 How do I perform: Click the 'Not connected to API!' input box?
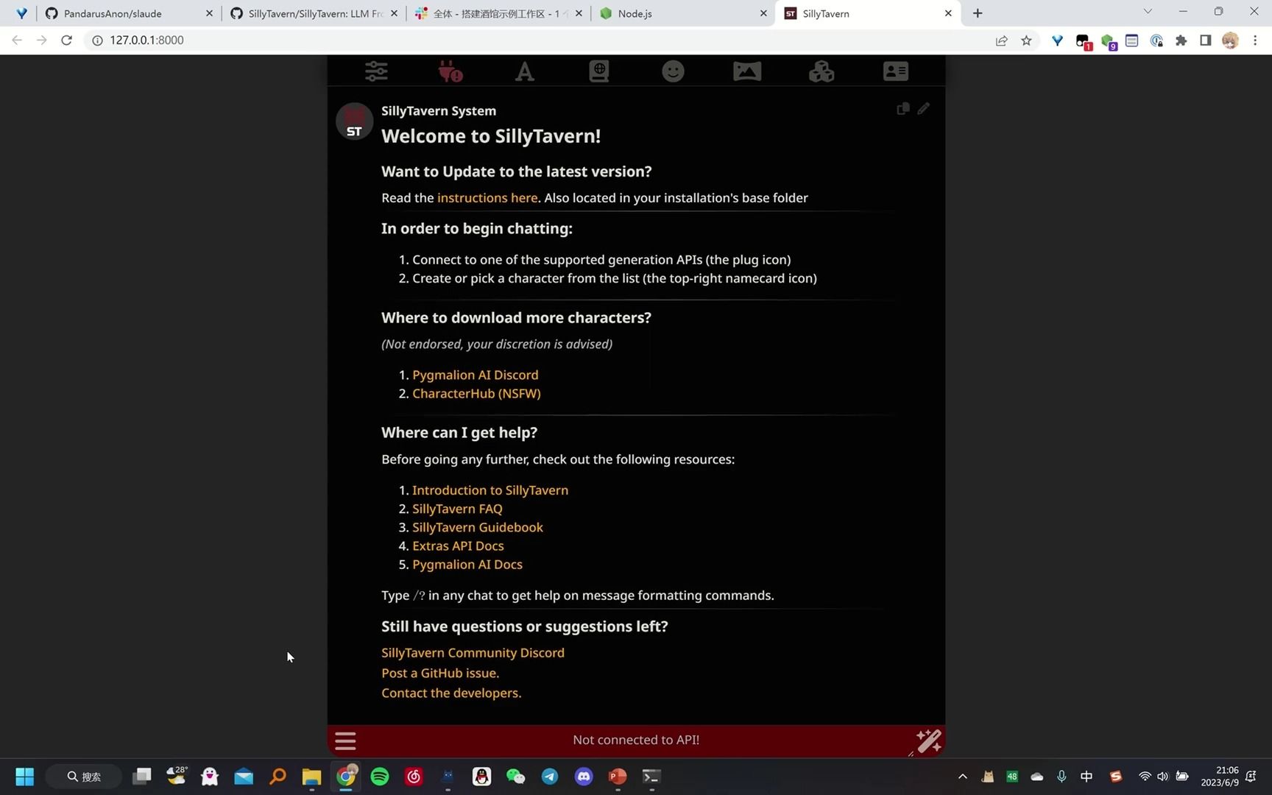[636, 741]
